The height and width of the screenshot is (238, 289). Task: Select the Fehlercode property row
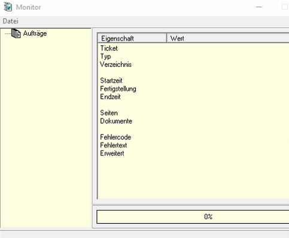coord(115,137)
